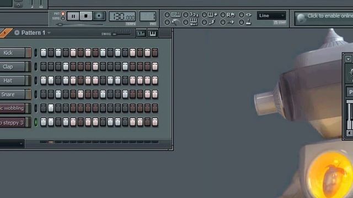Select the Kick channel button
Viewport: 353px width, 198px height.
pos(12,53)
